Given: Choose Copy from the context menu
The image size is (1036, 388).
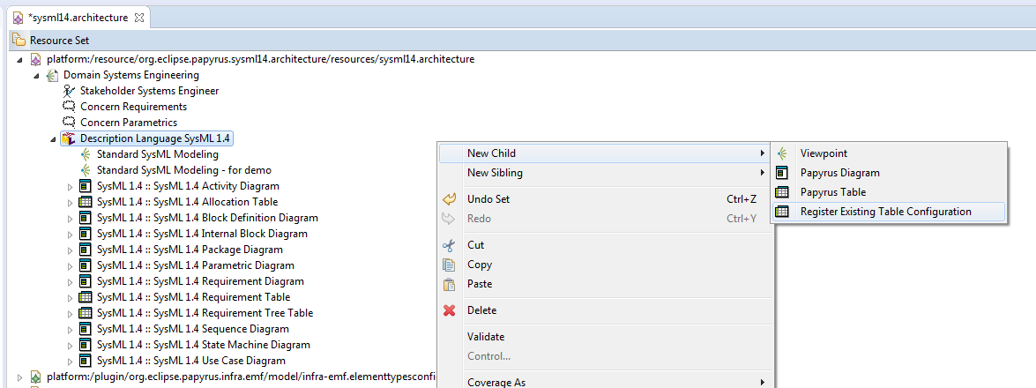Looking at the screenshot, I should pyautogui.click(x=605, y=265).
